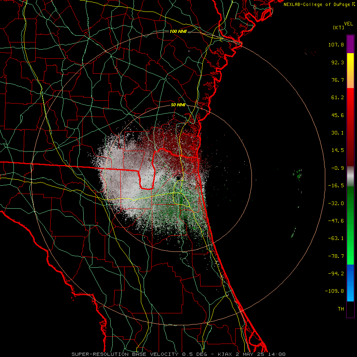Click the -16.5 velocity scale value
The height and width of the screenshot is (357, 357).
336,186
